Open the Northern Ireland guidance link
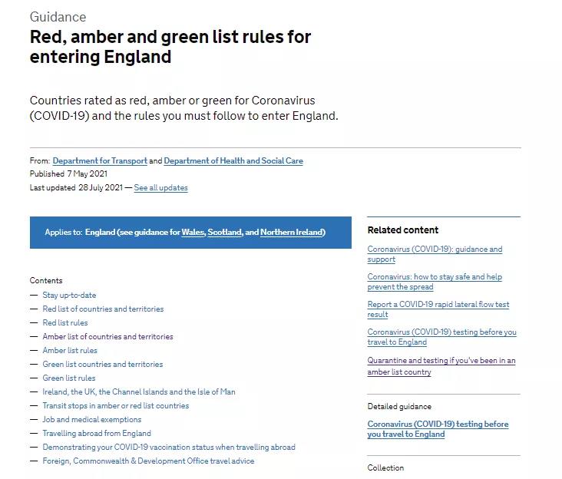The height and width of the screenshot is (479, 562). point(292,232)
